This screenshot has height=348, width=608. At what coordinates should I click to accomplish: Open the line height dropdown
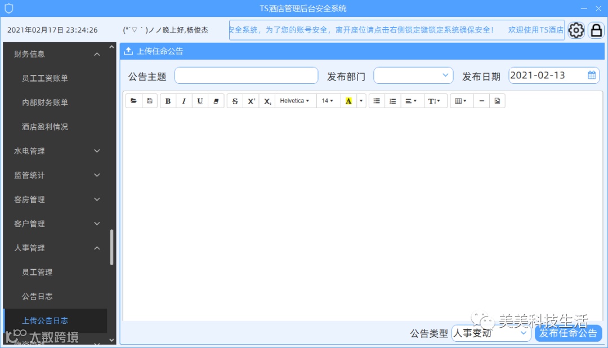pos(434,101)
